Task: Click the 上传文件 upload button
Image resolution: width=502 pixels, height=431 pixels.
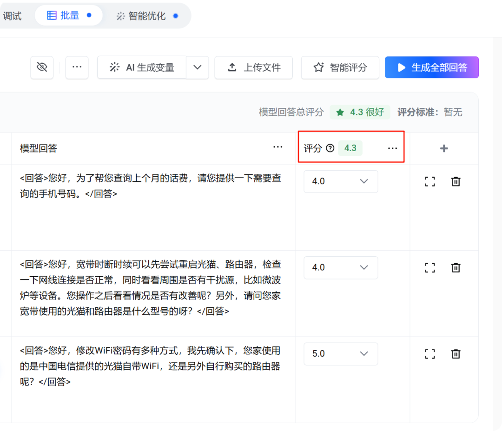Action: pos(254,68)
